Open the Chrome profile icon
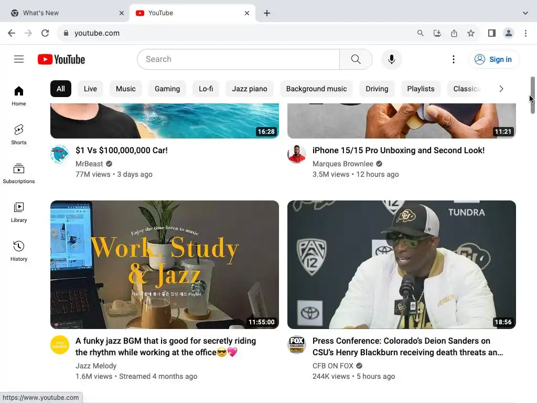This screenshot has width=537, height=403. [509, 33]
